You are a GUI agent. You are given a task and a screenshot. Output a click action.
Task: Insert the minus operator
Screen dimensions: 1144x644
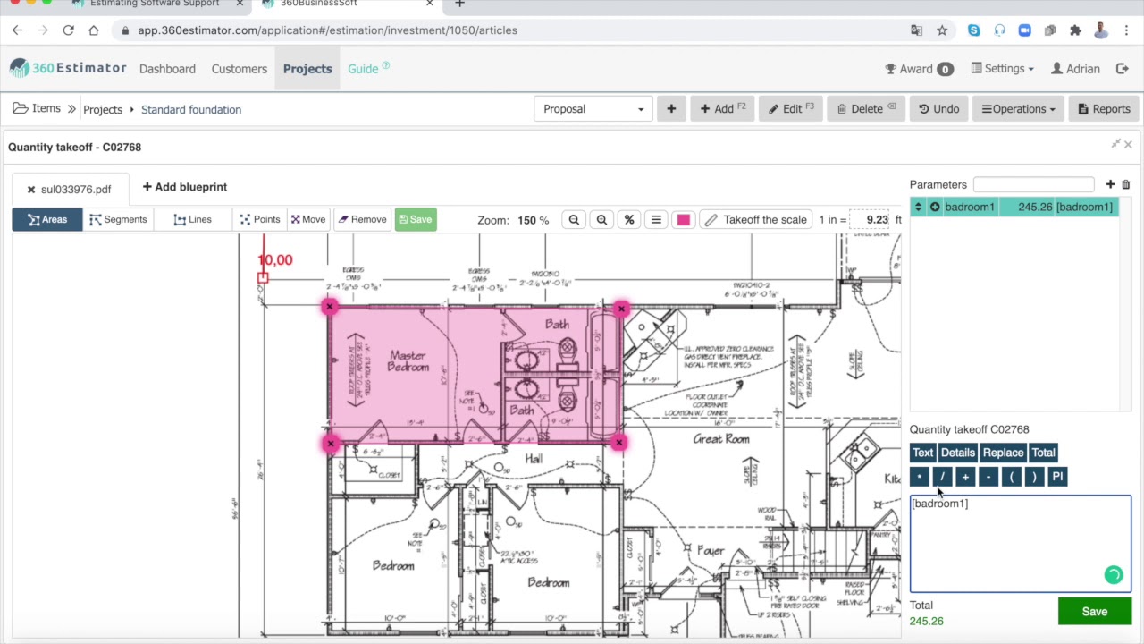[x=988, y=477]
